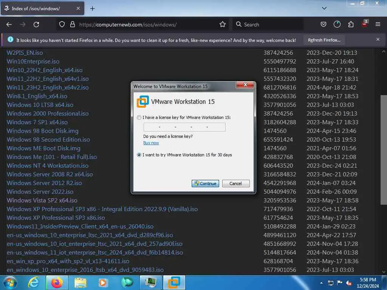
Task: Open en_win_xp_pro_x64_with_sp2_vl_x13-41611.iso link
Action: pyautogui.click(x=68, y=261)
